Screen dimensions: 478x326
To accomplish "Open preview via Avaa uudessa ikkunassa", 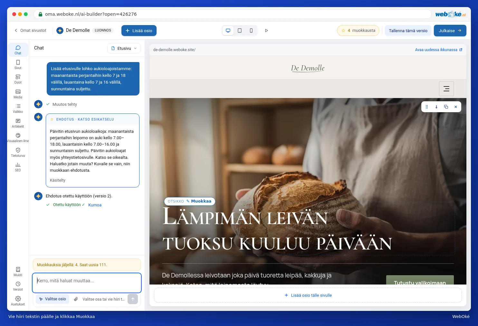I will [x=439, y=50].
